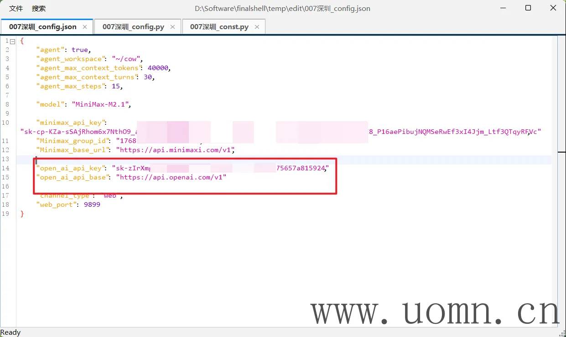Screen dimensions: 566x337
Task: Click the web_port value 9899
Action: pyautogui.click(x=92, y=204)
